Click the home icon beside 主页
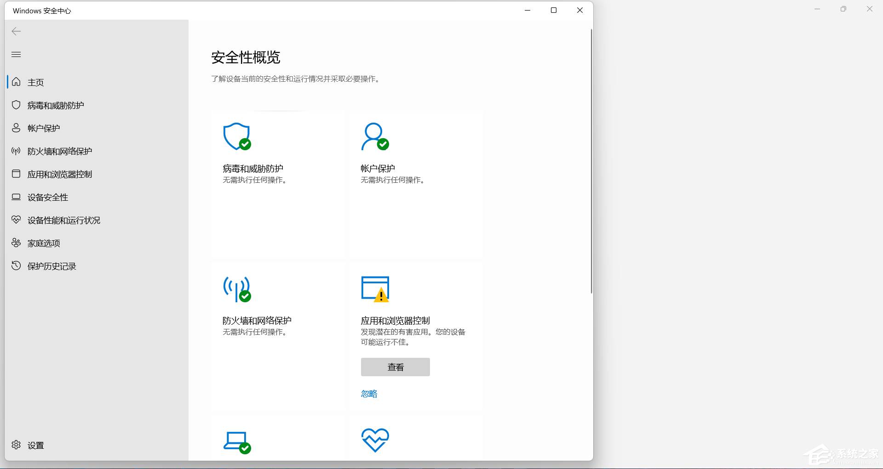Image resolution: width=883 pixels, height=469 pixels. click(x=16, y=82)
